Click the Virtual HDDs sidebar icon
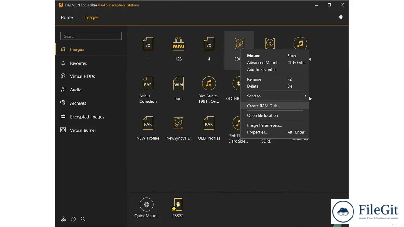Image resolution: width=404 pixels, height=227 pixels. (x=63, y=76)
